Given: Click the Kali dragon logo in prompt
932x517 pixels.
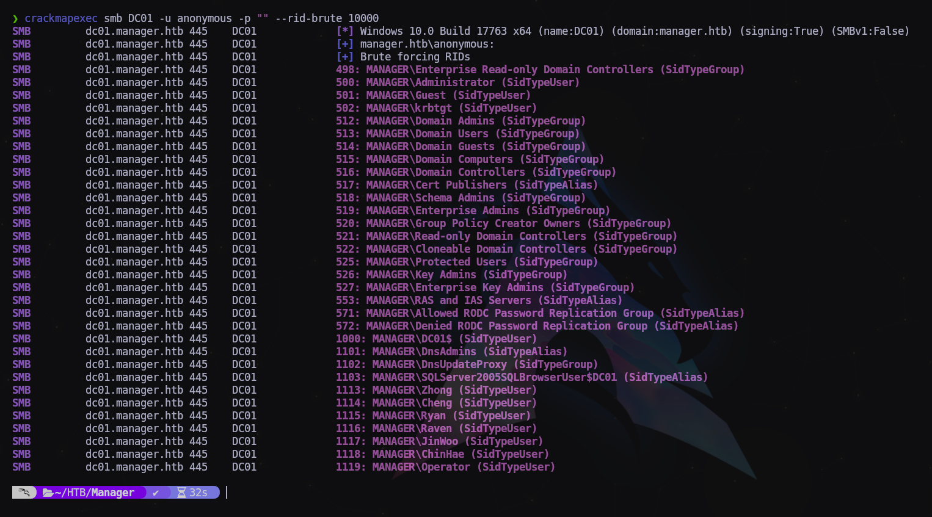Looking at the screenshot, I should [x=24, y=493].
